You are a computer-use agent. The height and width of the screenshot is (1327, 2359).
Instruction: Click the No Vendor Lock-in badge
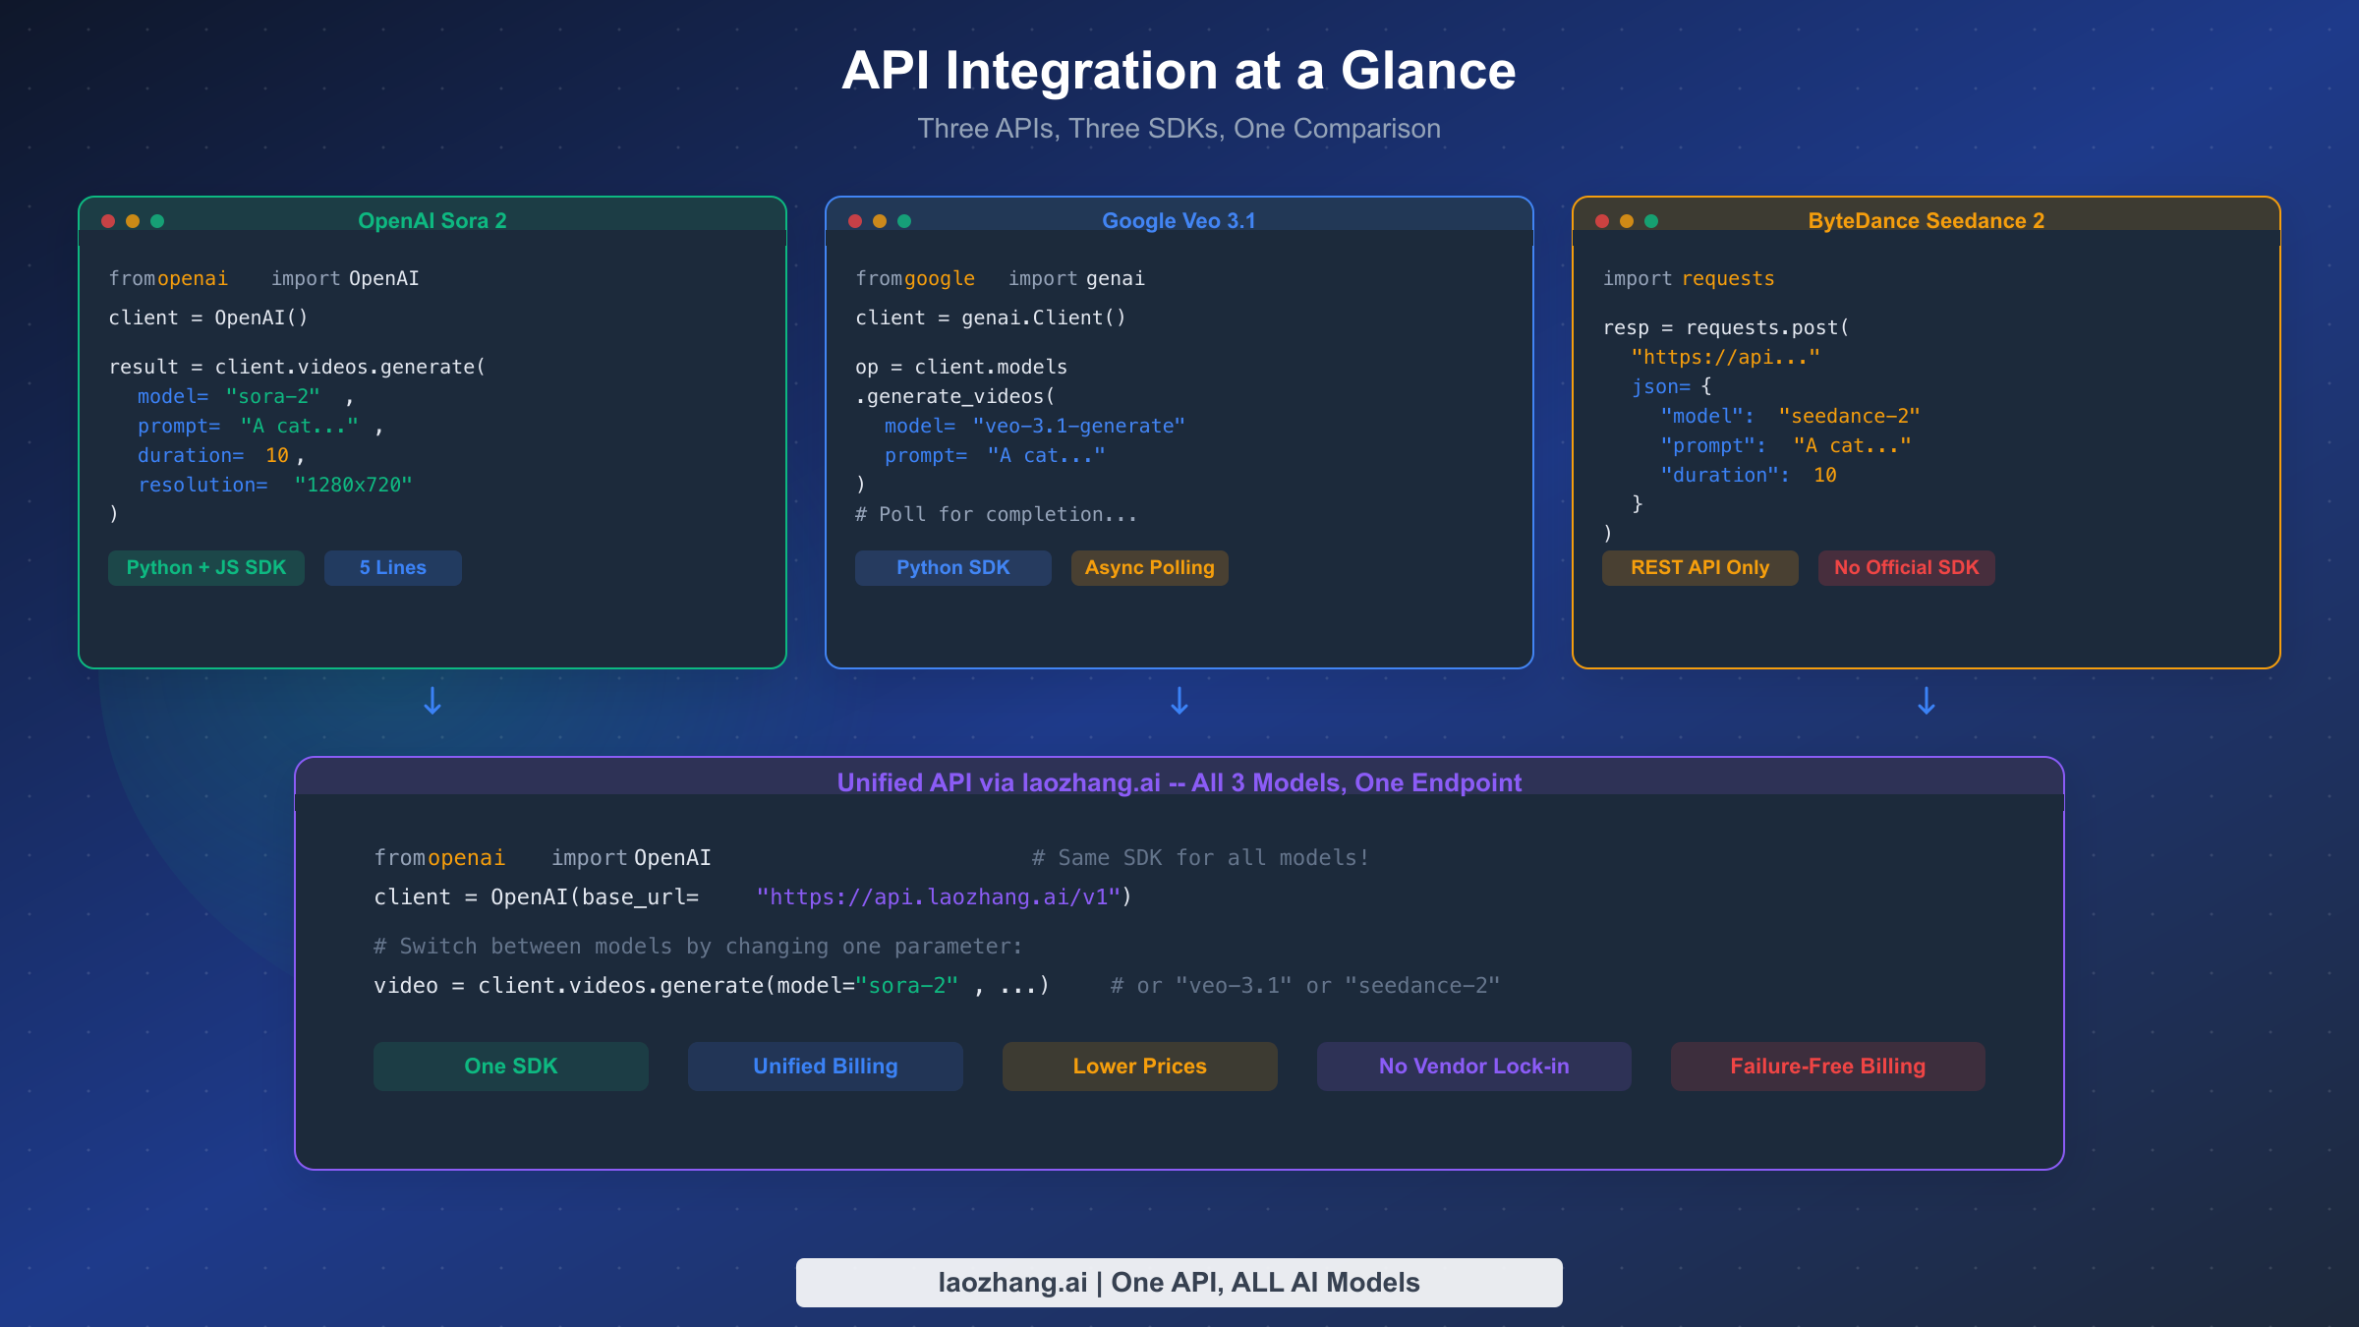click(x=1473, y=1066)
